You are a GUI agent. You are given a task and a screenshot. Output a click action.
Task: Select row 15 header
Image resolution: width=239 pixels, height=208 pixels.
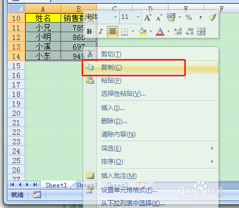click(16, 66)
